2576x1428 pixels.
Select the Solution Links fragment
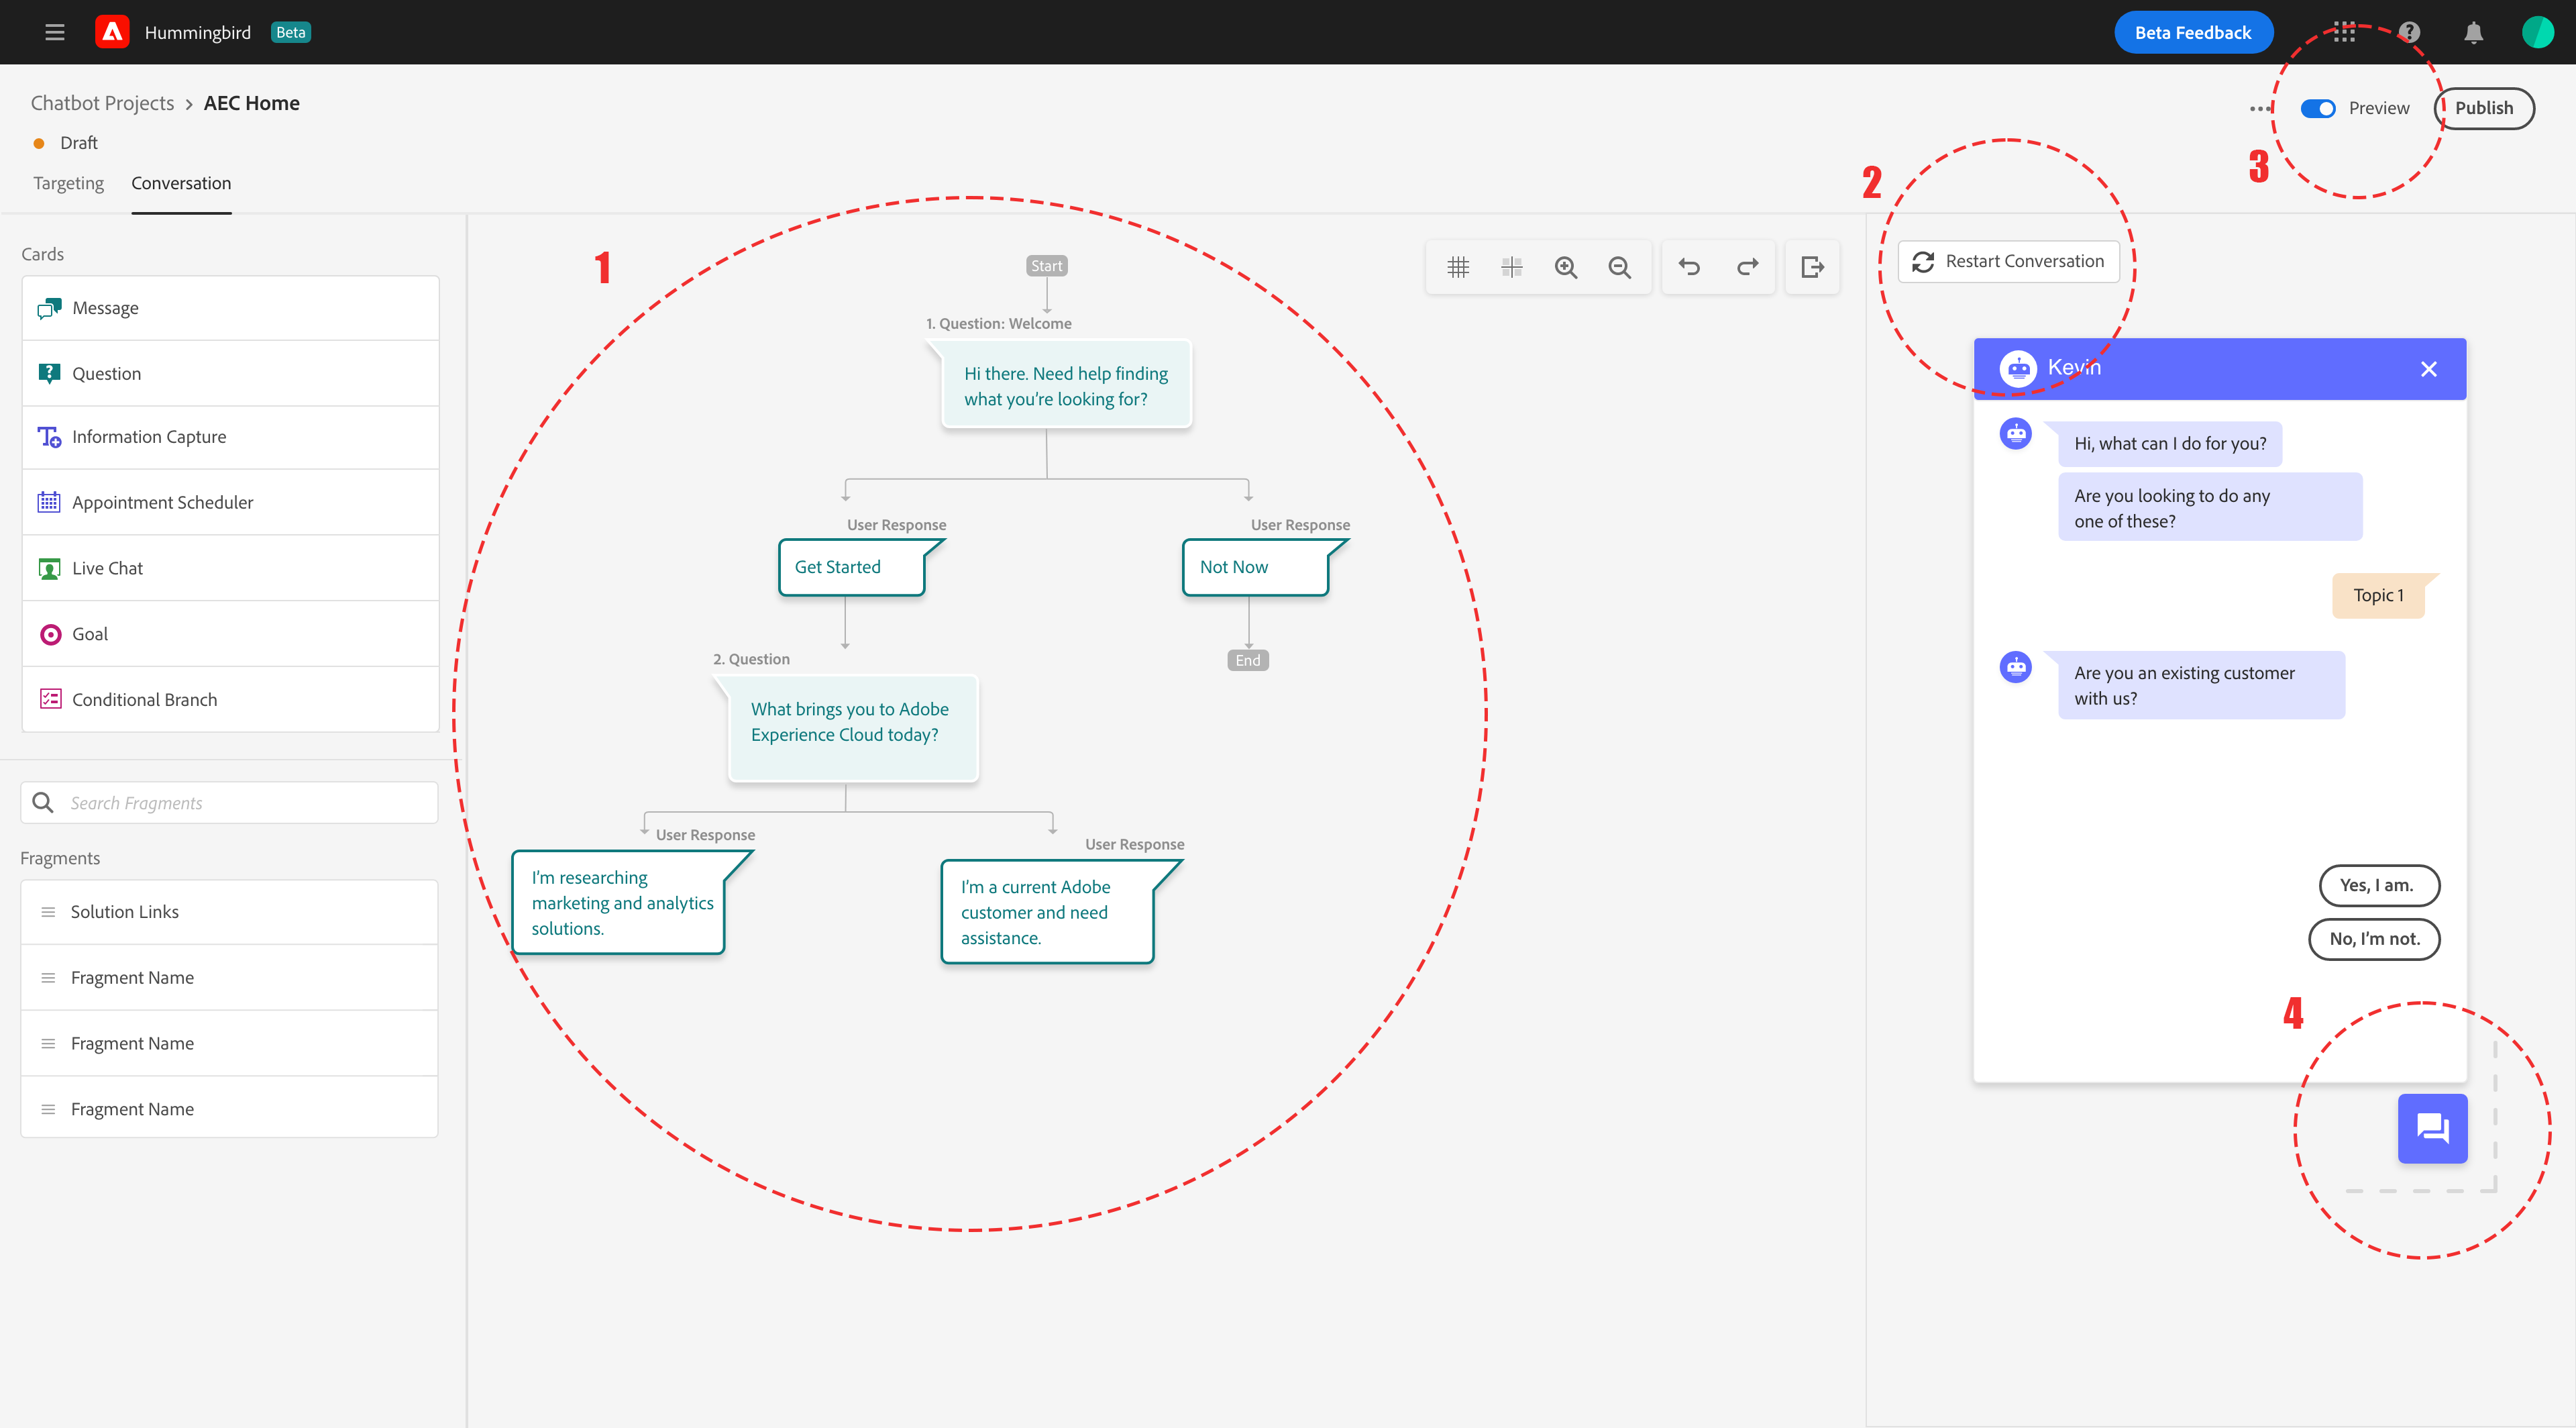[x=229, y=911]
